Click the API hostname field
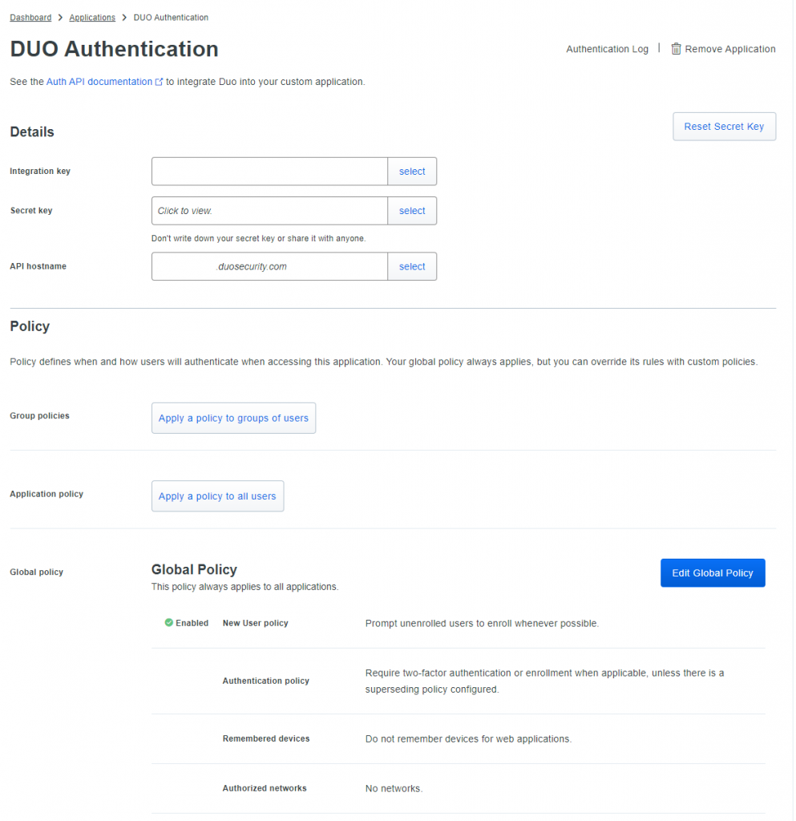 [269, 266]
